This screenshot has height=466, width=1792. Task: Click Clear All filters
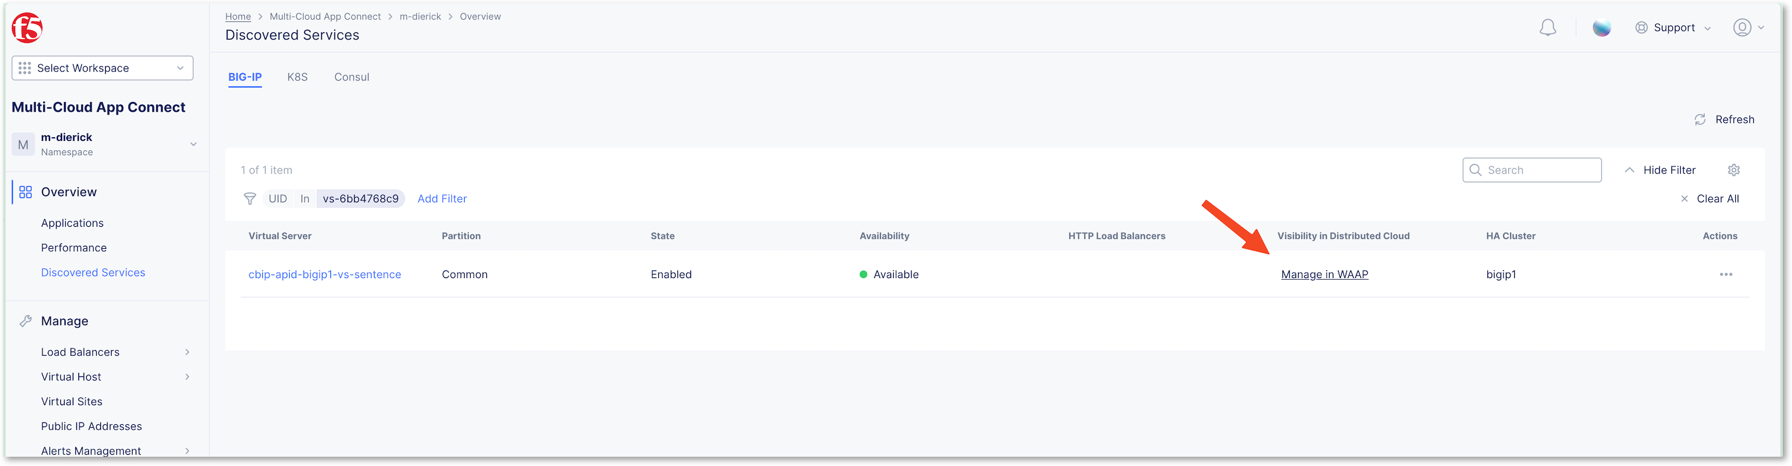pyautogui.click(x=1717, y=199)
